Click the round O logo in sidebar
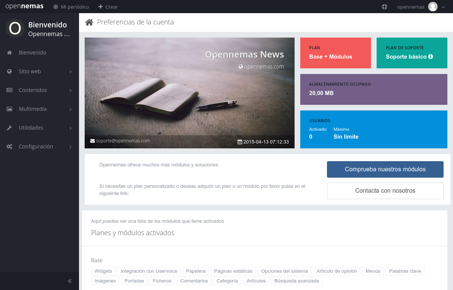This screenshot has width=453, height=290. [15, 29]
